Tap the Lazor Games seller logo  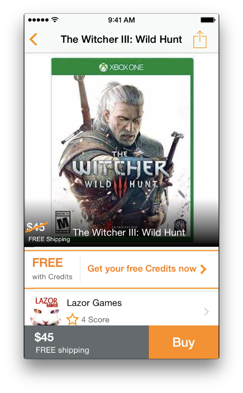point(46,311)
